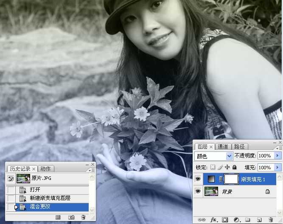Screen dimensions: 283x224
Task: Open the 不透明度 opacity slider arrow
Action: (277, 156)
